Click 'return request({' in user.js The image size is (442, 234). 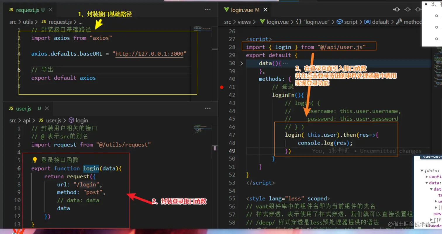point(70,177)
